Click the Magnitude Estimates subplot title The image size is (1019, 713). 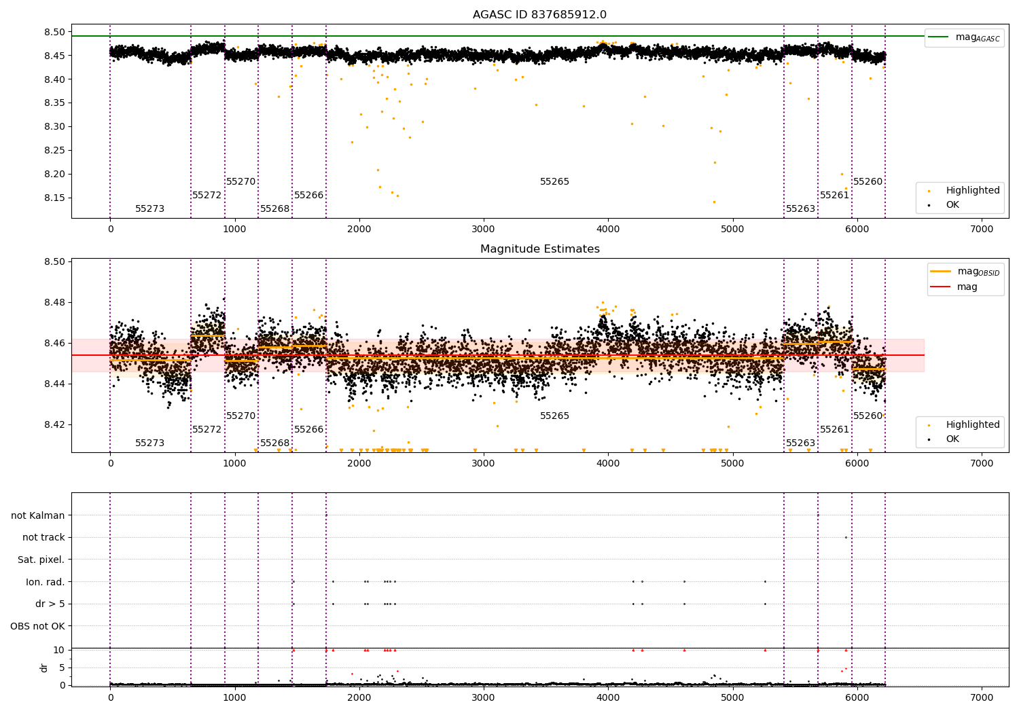point(539,249)
